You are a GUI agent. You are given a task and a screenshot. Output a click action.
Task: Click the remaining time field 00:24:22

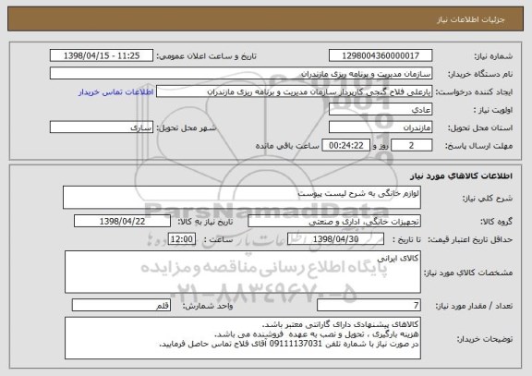pyautogui.click(x=345, y=145)
